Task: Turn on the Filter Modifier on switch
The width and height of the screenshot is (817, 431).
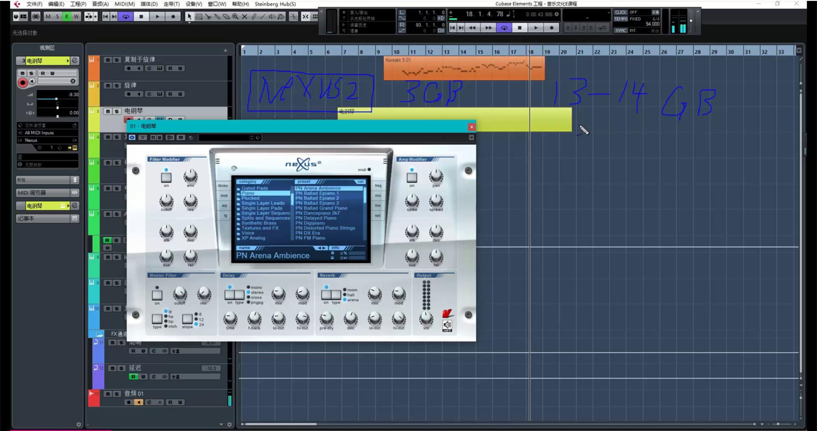Action: pyautogui.click(x=166, y=177)
